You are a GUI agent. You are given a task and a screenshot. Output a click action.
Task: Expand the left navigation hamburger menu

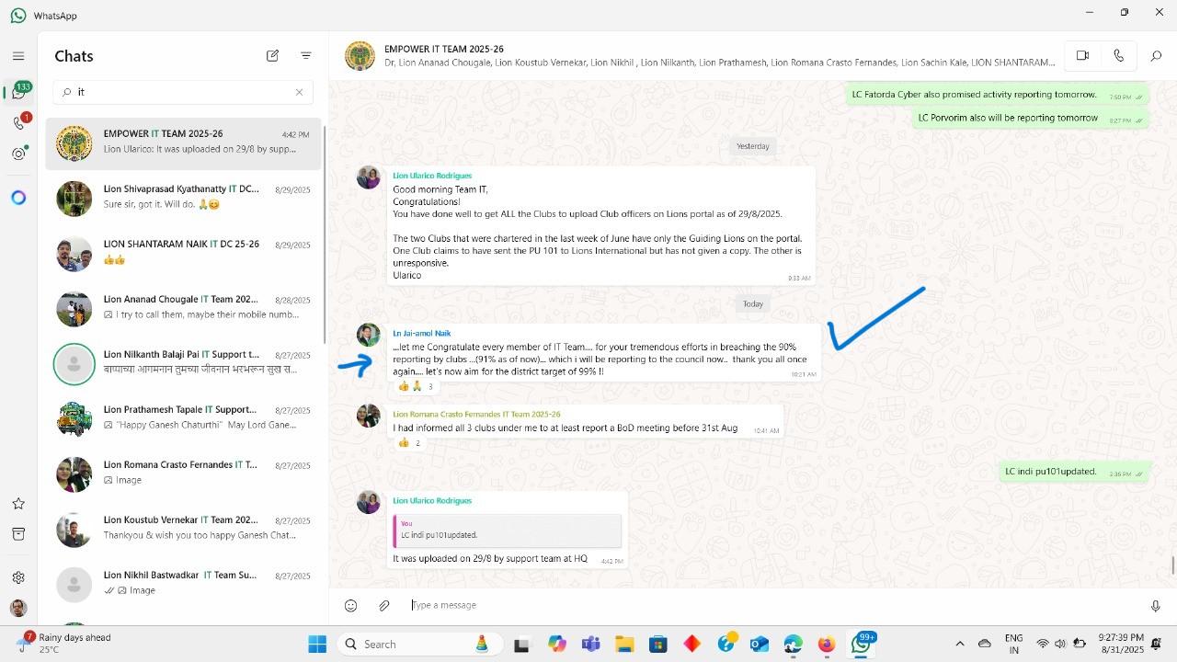click(x=18, y=56)
